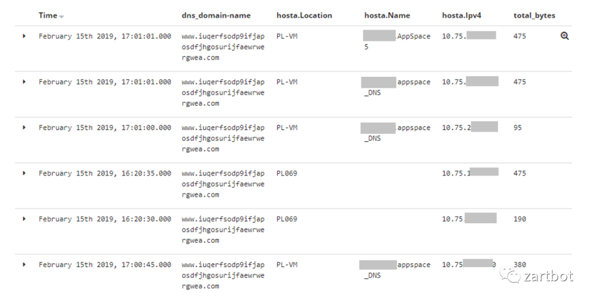Click the magnifier icon in first row
The image size is (592, 300).
pos(565,36)
